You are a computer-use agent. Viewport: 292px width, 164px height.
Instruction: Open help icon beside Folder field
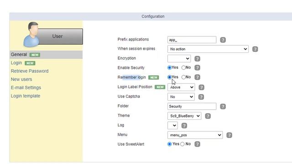click(223, 106)
